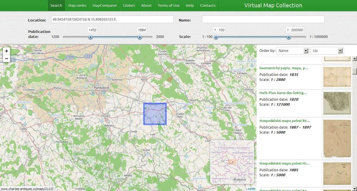Click the Chvaletice town label

tap(29, 90)
